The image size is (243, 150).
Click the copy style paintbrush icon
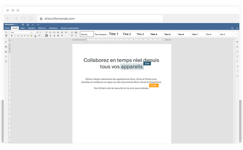click(x=72, y=36)
